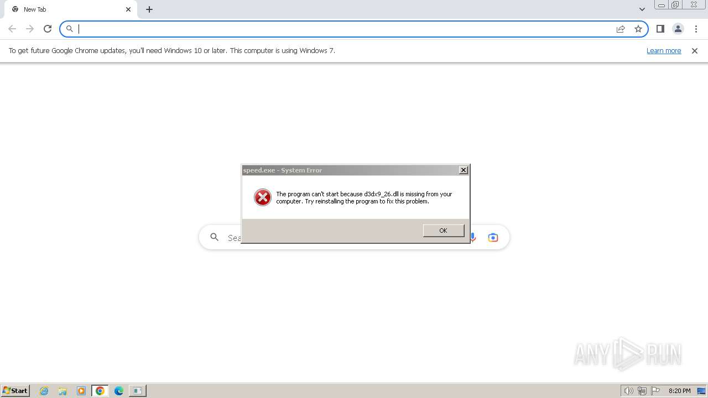
Task: Close the speed.exe System Error dialog
Action: [464, 170]
